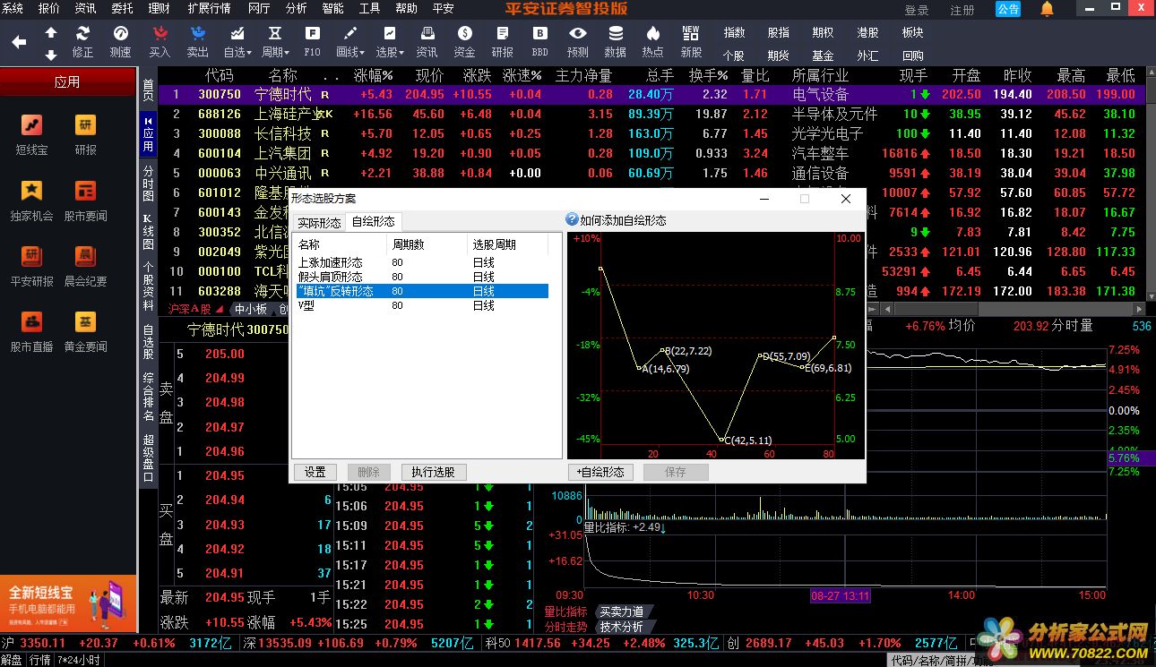Screen dimensions: 1156x667
Task: Click the back arrow in the toolbar
Action: pos(19,42)
